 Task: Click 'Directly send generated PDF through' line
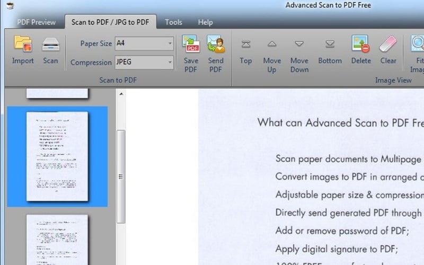pyautogui.click(x=348, y=213)
